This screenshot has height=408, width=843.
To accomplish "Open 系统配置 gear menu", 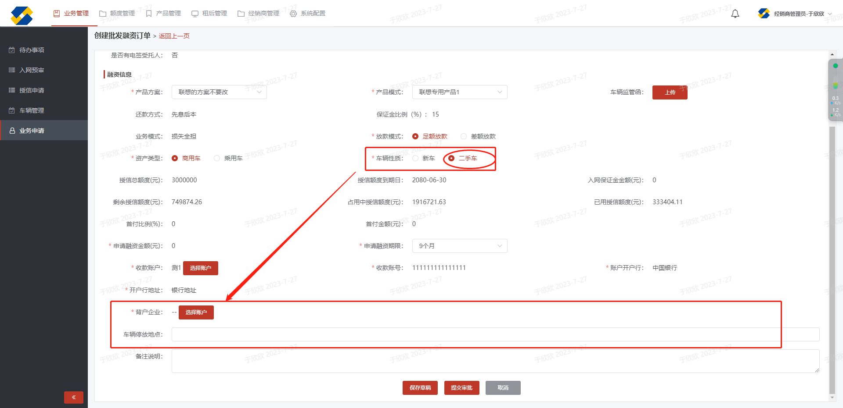I will 308,14.
